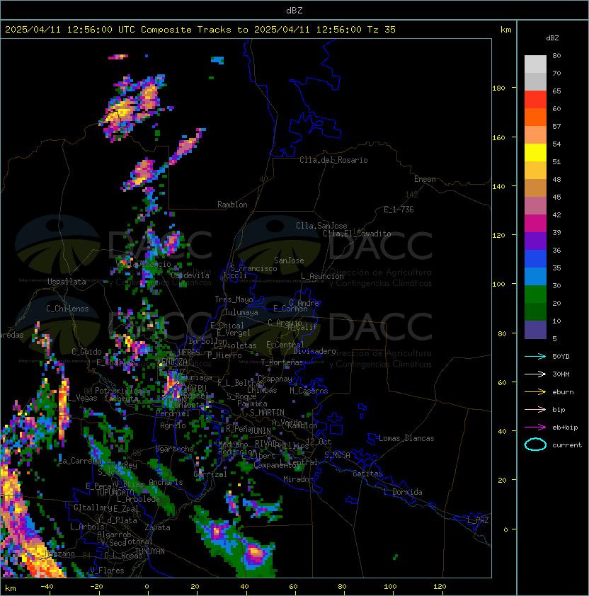This screenshot has height=596, width=589.
Task: Click the 'C_Chilenos' map label
Action: click(67, 309)
